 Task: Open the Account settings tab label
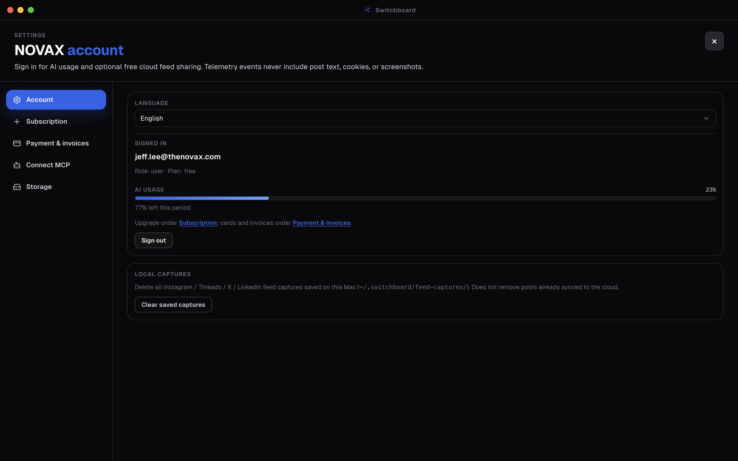[x=40, y=100]
